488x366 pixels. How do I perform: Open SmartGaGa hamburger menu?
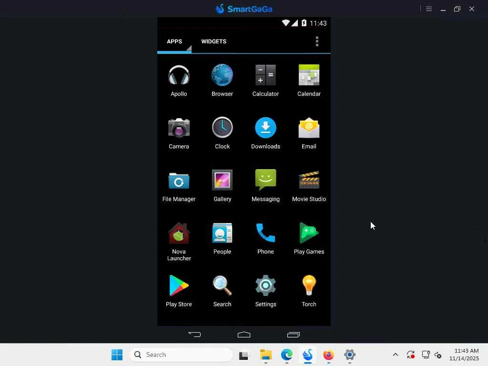point(428,9)
